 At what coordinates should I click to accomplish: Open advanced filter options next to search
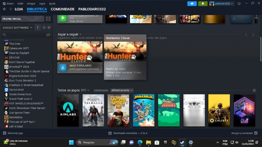click(48, 35)
